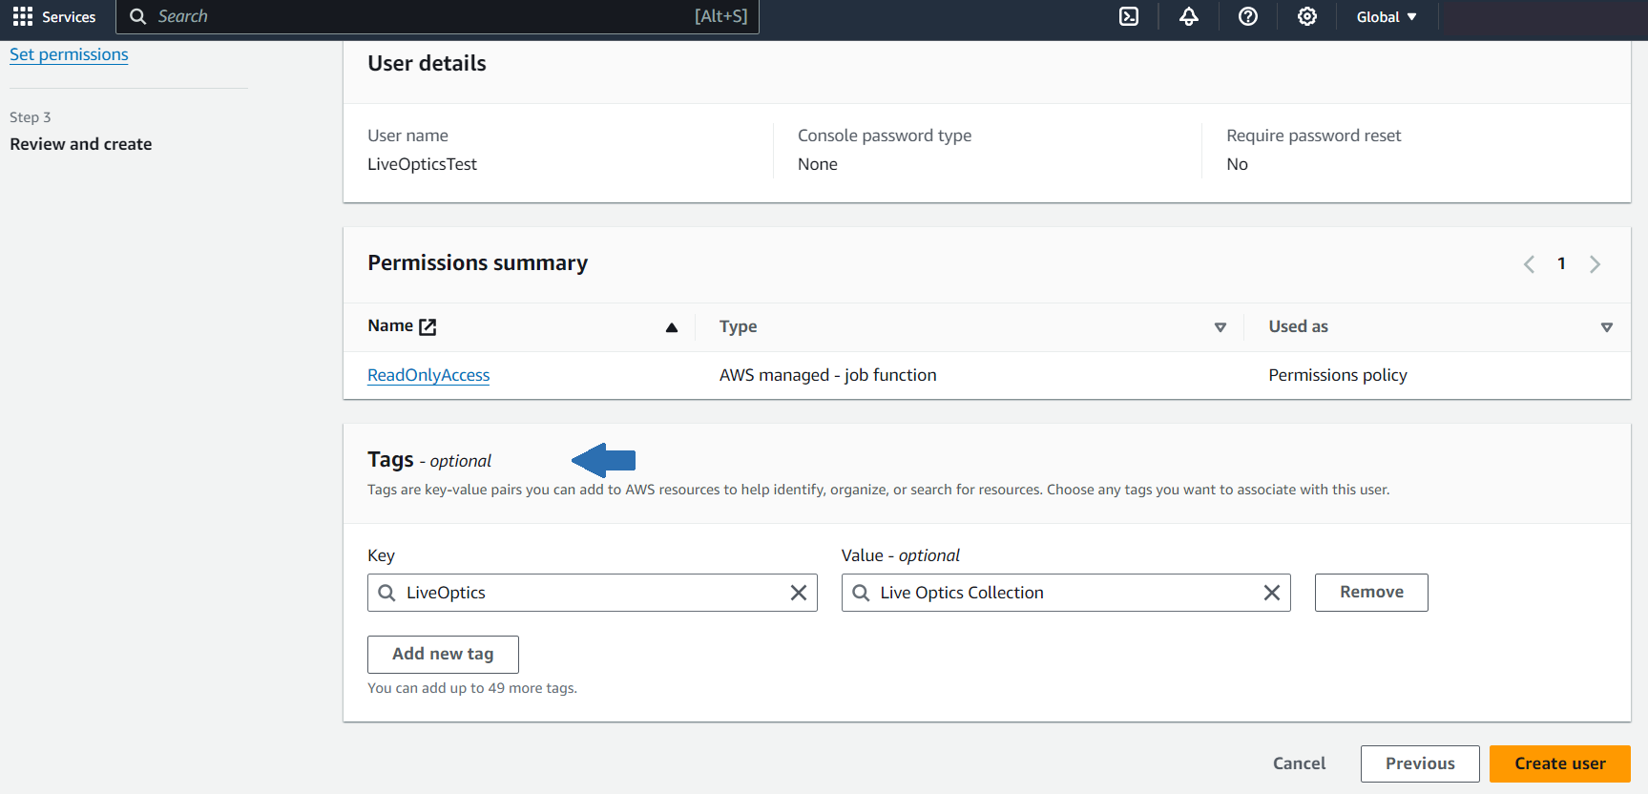Add a new tag
This screenshot has height=794, width=1648.
pyautogui.click(x=443, y=655)
